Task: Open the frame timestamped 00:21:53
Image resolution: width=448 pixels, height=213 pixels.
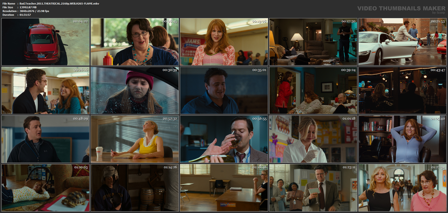Action: pos(402,42)
